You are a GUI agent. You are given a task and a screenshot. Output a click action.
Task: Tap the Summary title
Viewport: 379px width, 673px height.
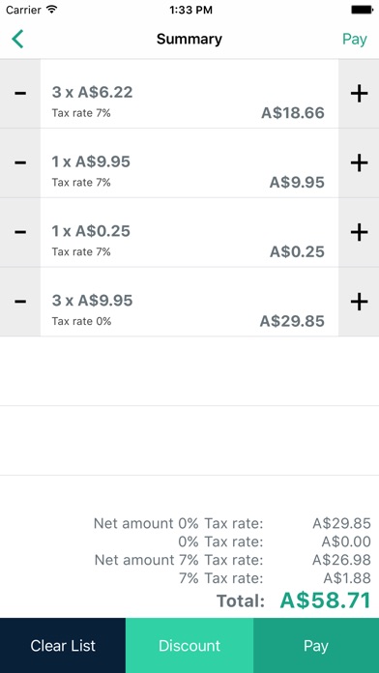click(189, 39)
